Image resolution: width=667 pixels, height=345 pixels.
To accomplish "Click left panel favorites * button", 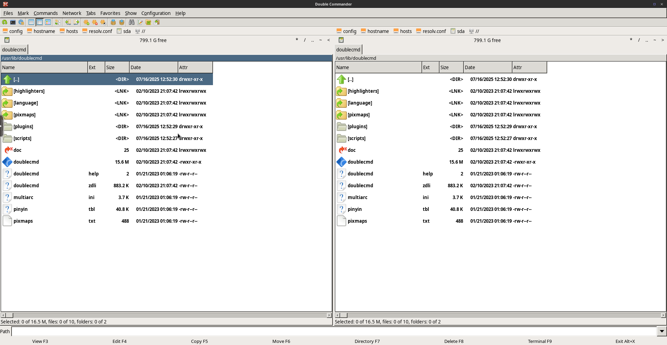I will pos(297,40).
